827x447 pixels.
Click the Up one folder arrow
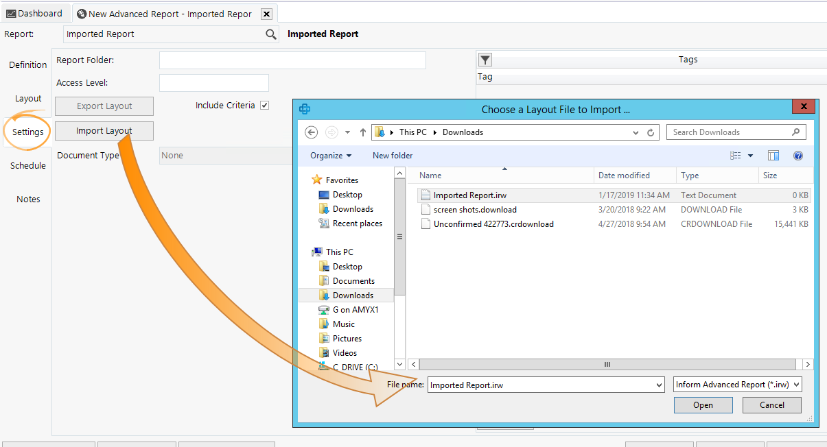(362, 132)
